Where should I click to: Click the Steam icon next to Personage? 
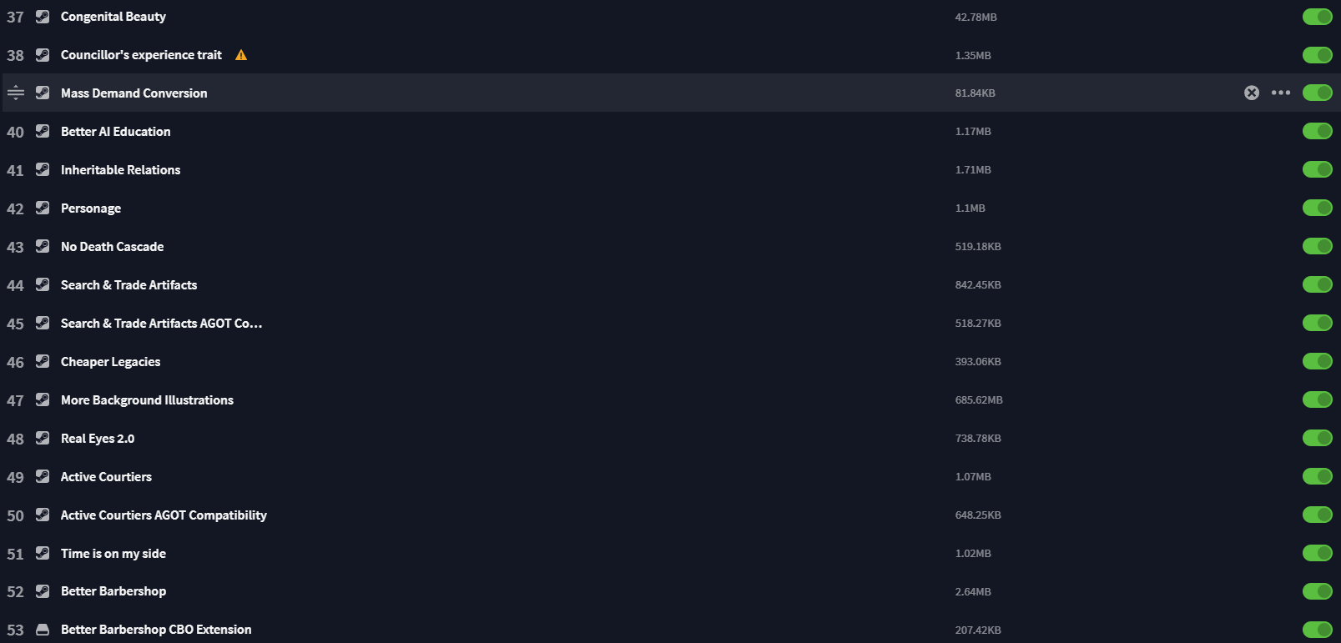click(x=43, y=208)
